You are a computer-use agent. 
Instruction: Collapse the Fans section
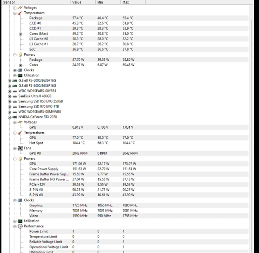[x=15, y=148]
